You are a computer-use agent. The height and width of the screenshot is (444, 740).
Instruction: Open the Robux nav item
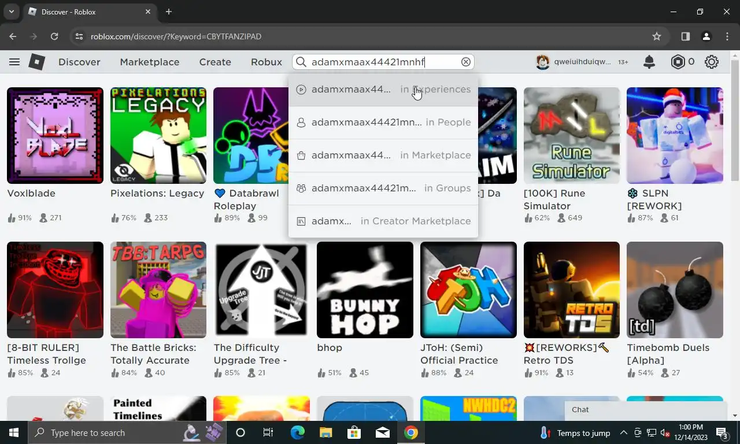click(x=267, y=62)
